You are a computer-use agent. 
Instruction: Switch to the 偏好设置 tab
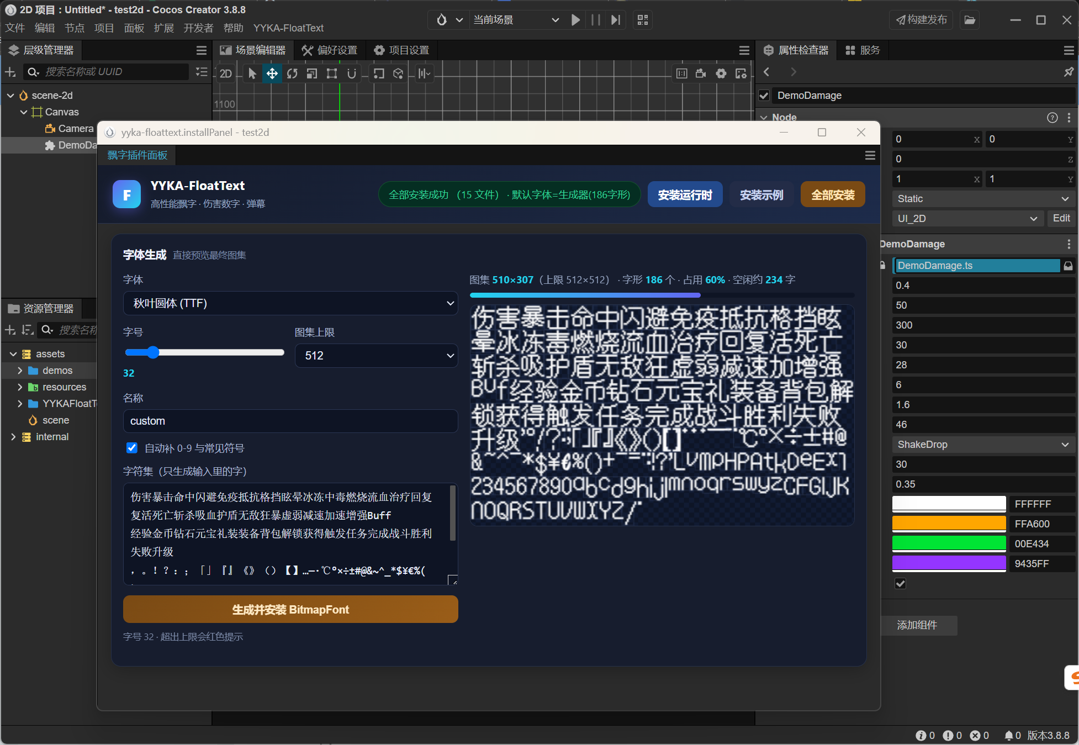[x=330, y=50]
